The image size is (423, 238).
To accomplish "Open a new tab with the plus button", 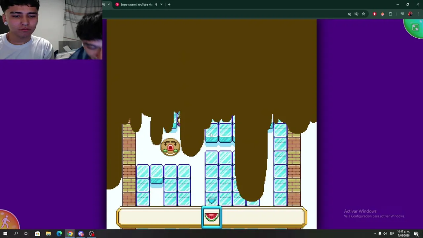I will point(169,4).
